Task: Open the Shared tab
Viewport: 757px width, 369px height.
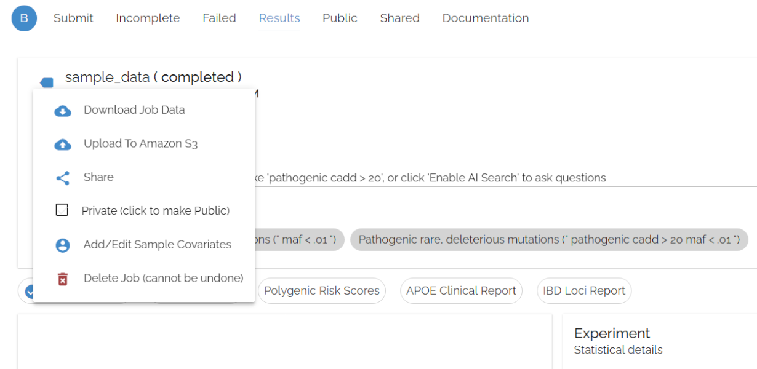Action: (x=399, y=18)
